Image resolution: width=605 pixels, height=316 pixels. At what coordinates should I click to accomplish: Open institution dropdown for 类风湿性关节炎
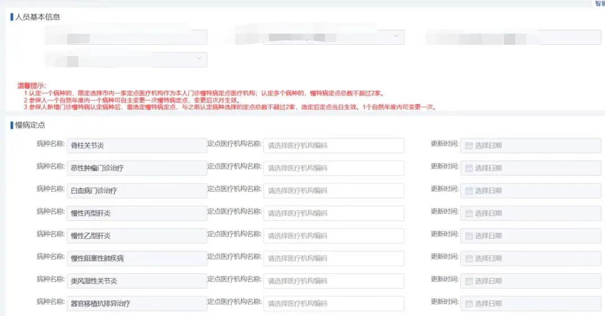point(333,281)
